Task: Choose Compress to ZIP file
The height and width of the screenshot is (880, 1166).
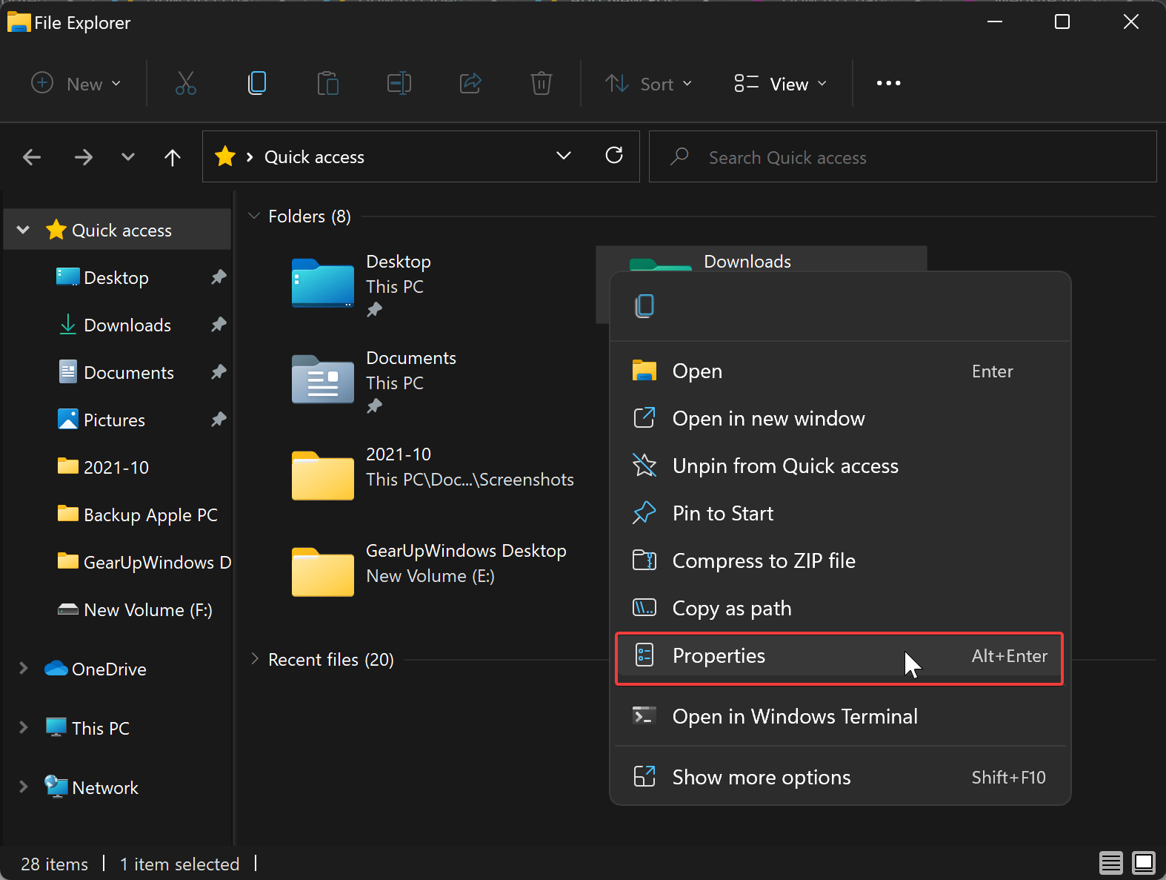Action: click(840, 560)
